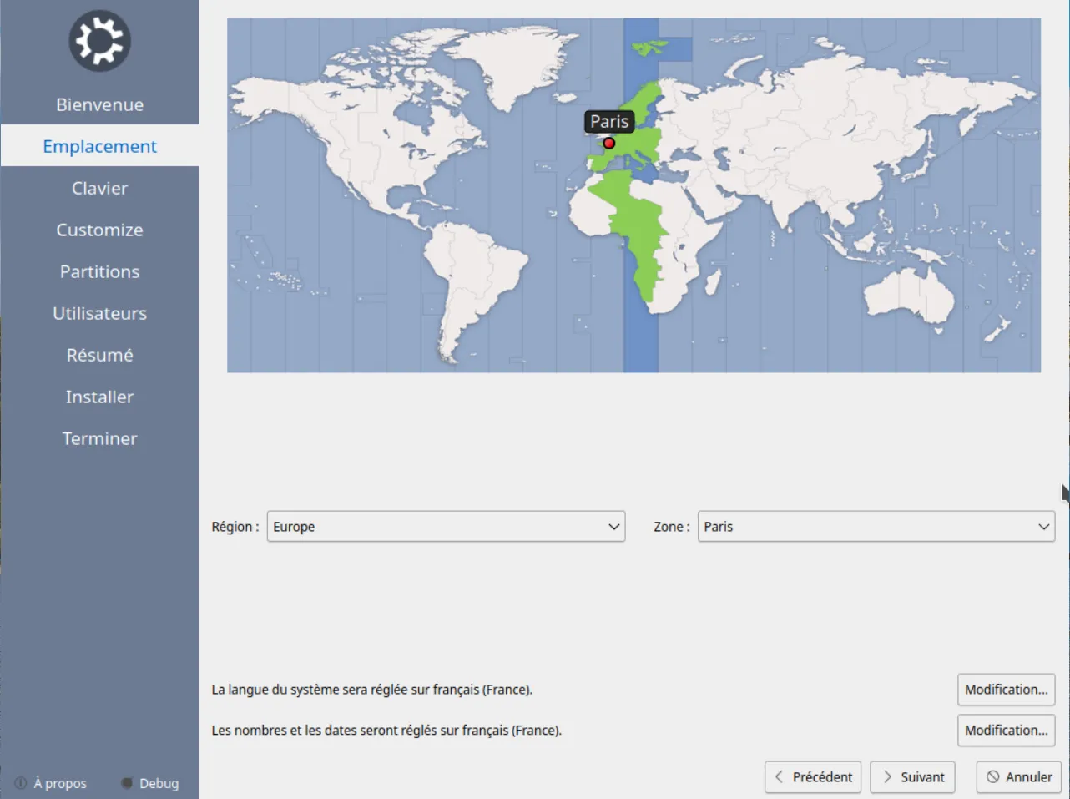Modify the numbers and dates locale
1070x799 pixels.
pyautogui.click(x=1006, y=731)
